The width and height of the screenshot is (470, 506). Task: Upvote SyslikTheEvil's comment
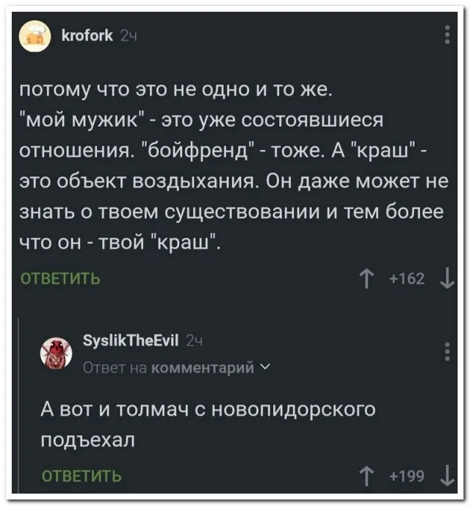pyautogui.click(x=366, y=476)
